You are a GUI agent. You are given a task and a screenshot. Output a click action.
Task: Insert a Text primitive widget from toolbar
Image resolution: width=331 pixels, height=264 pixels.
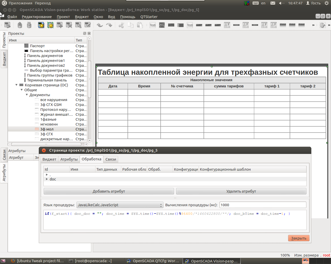(153, 25)
